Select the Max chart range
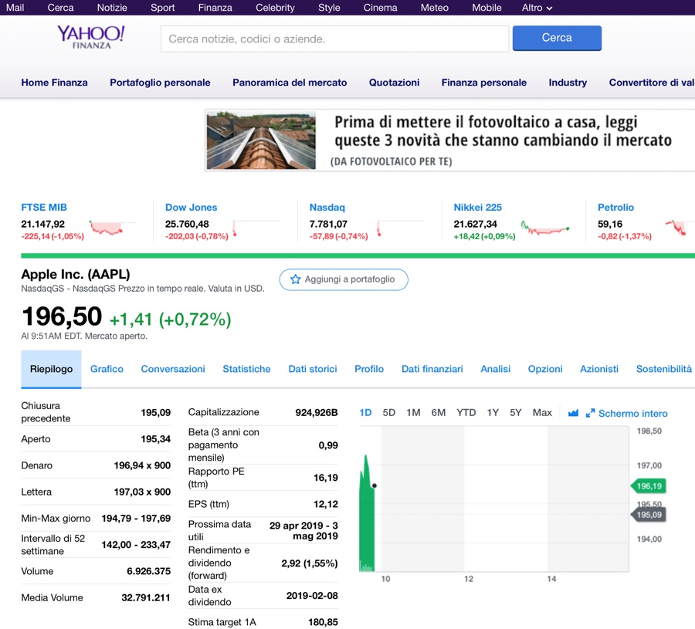Viewport: 695px width, 629px height. 542,413
